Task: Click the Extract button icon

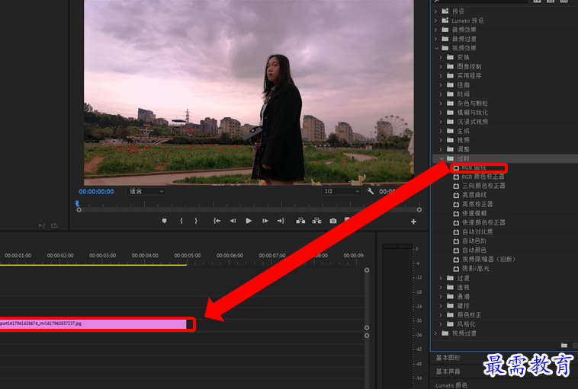Action: tap(316, 221)
